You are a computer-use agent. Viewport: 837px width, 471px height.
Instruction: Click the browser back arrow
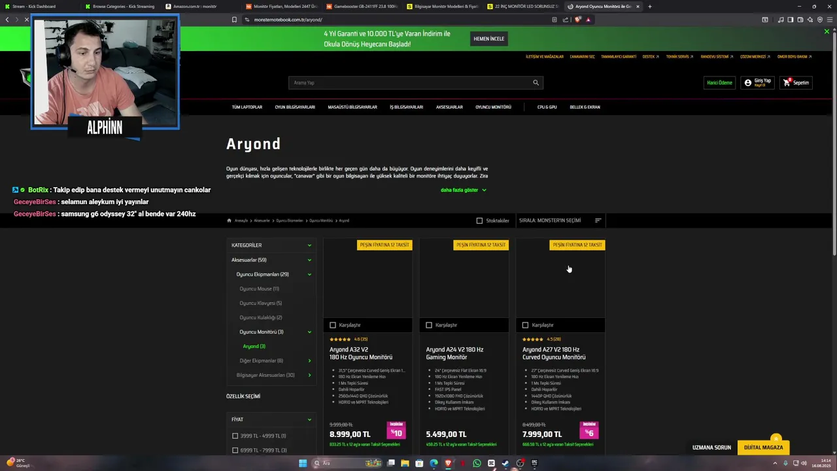[7, 20]
